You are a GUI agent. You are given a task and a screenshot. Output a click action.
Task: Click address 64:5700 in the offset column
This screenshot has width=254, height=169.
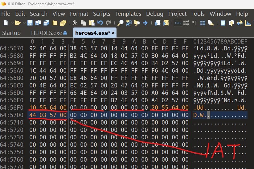click(x=12, y=115)
